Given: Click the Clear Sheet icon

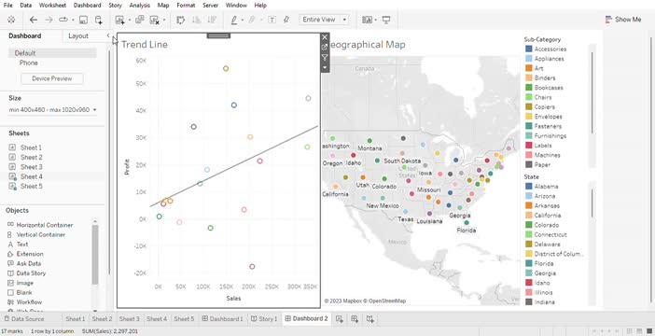Looking at the screenshot, I should [155, 20].
